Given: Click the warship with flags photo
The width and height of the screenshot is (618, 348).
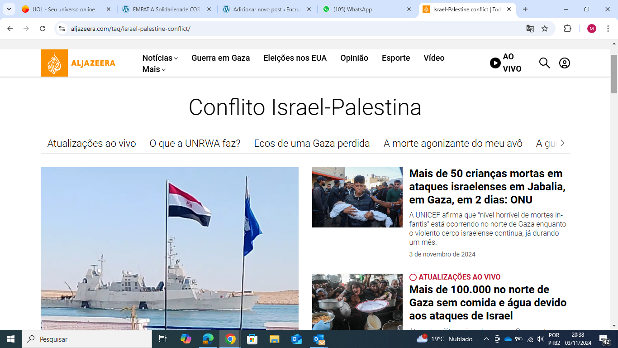Looking at the screenshot, I should point(169,248).
